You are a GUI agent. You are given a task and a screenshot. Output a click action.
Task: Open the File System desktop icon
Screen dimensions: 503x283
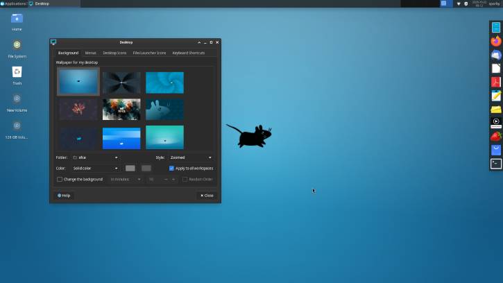pos(17,45)
